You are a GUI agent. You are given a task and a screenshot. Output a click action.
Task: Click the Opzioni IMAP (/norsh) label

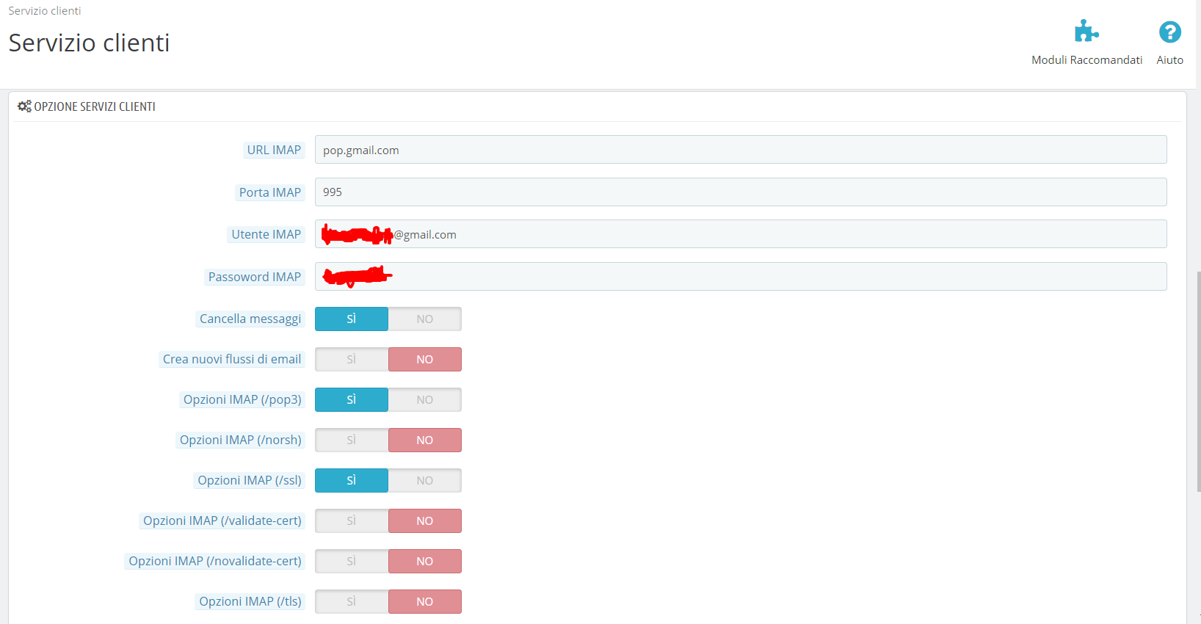241,440
